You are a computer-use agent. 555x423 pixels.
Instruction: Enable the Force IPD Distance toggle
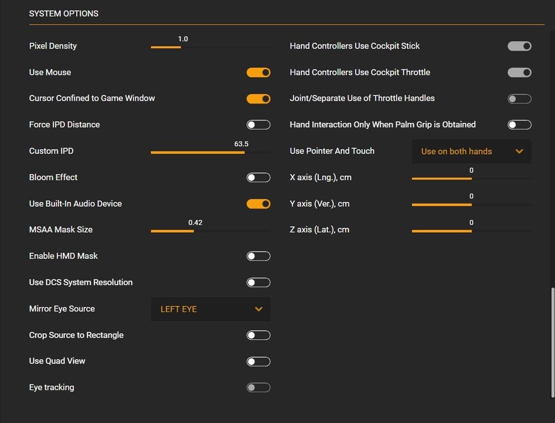point(259,125)
